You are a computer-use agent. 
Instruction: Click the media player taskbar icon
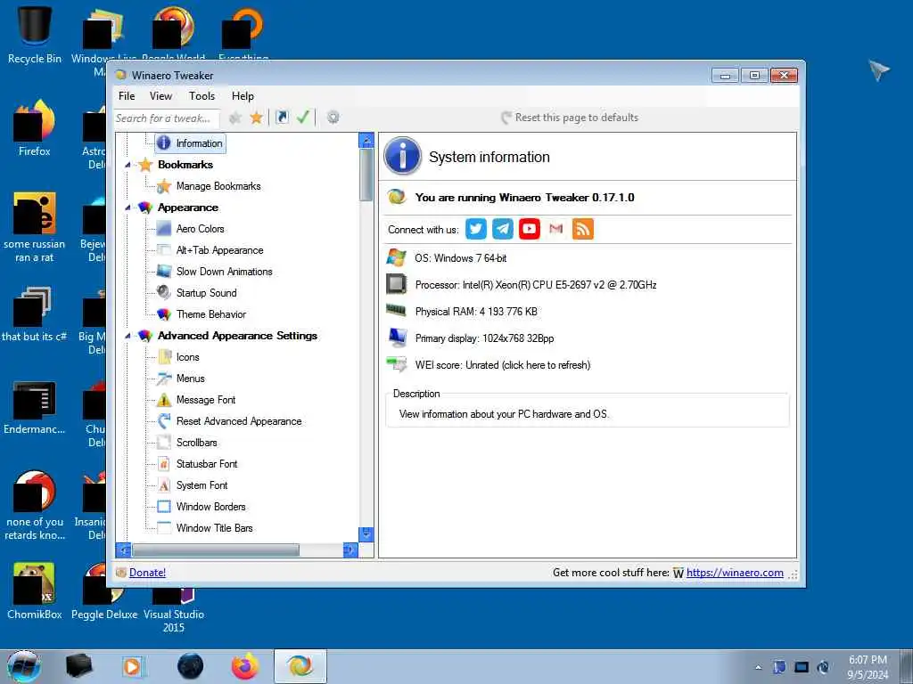tap(134, 666)
